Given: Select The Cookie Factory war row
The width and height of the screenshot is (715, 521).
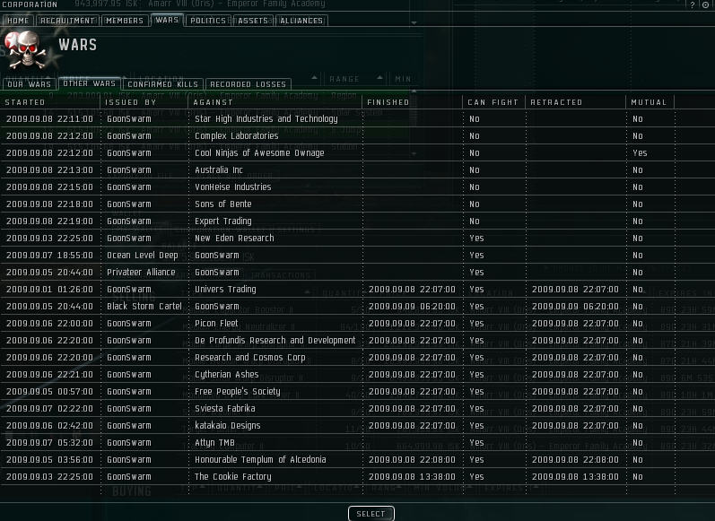Looking at the screenshot, I should 357,477.
